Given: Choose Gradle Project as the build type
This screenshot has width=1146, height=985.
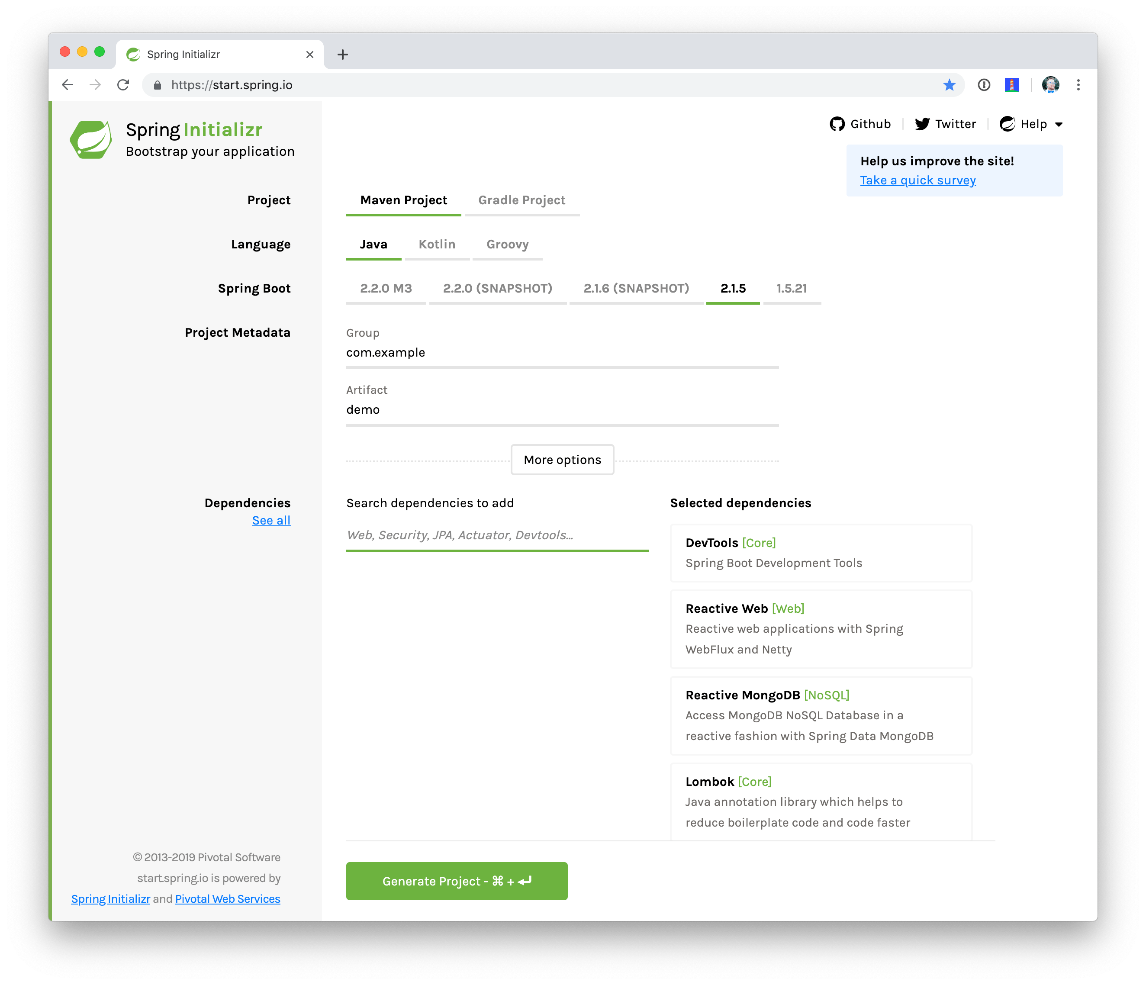Looking at the screenshot, I should click(521, 200).
